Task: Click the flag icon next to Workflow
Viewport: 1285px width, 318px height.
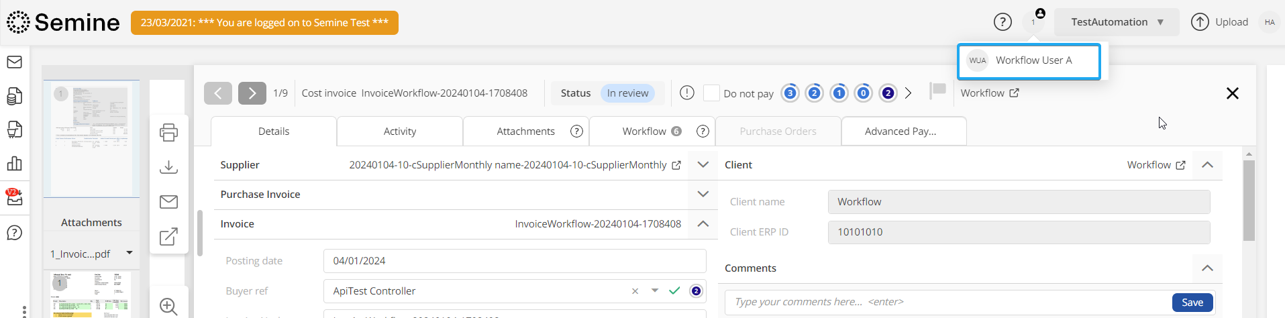Action: pyautogui.click(x=937, y=91)
